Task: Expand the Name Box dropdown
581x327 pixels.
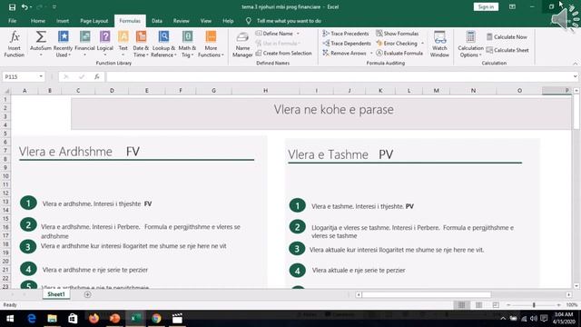Action: click(x=41, y=76)
